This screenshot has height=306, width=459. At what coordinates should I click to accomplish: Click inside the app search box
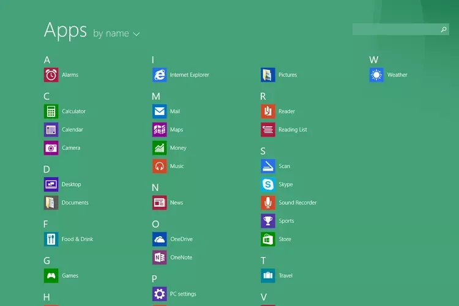point(396,29)
